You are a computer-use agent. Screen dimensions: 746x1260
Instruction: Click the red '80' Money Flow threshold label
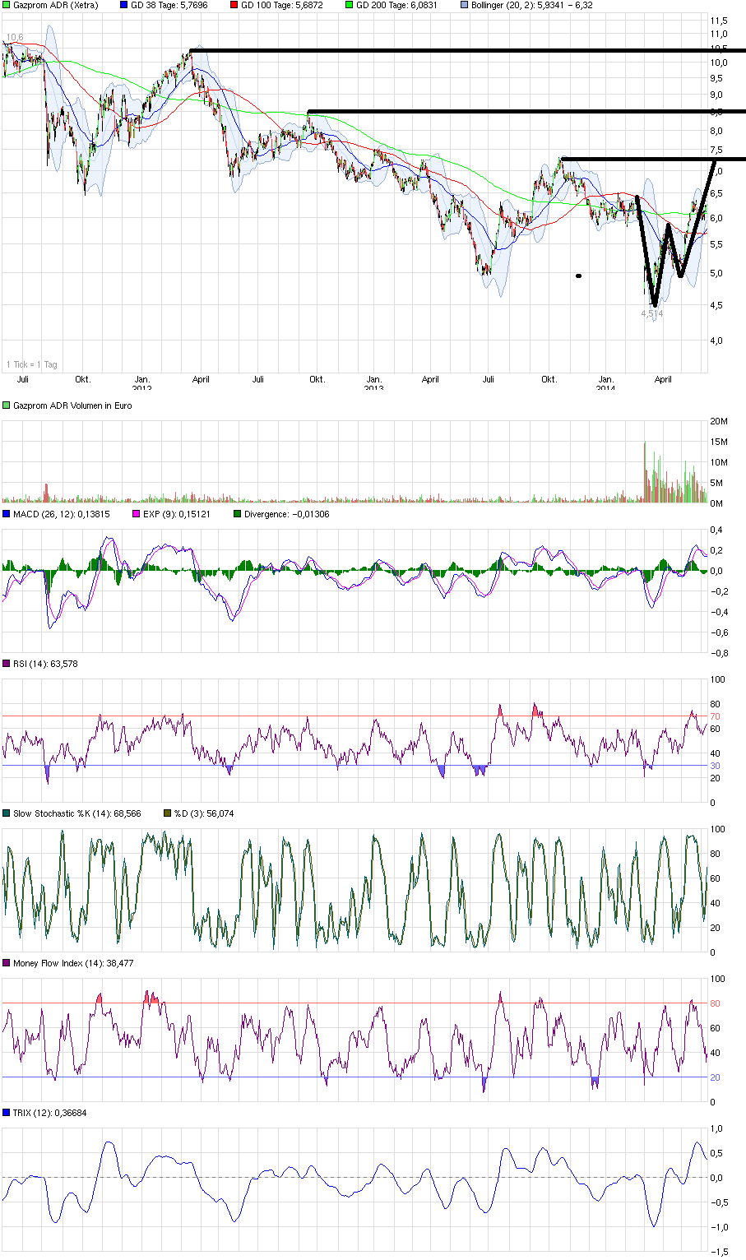pyautogui.click(x=716, y=1003)
